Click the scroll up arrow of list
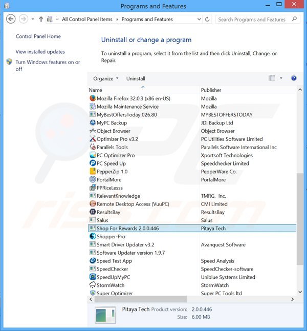 pyautogui.click(x=300, y=90)
